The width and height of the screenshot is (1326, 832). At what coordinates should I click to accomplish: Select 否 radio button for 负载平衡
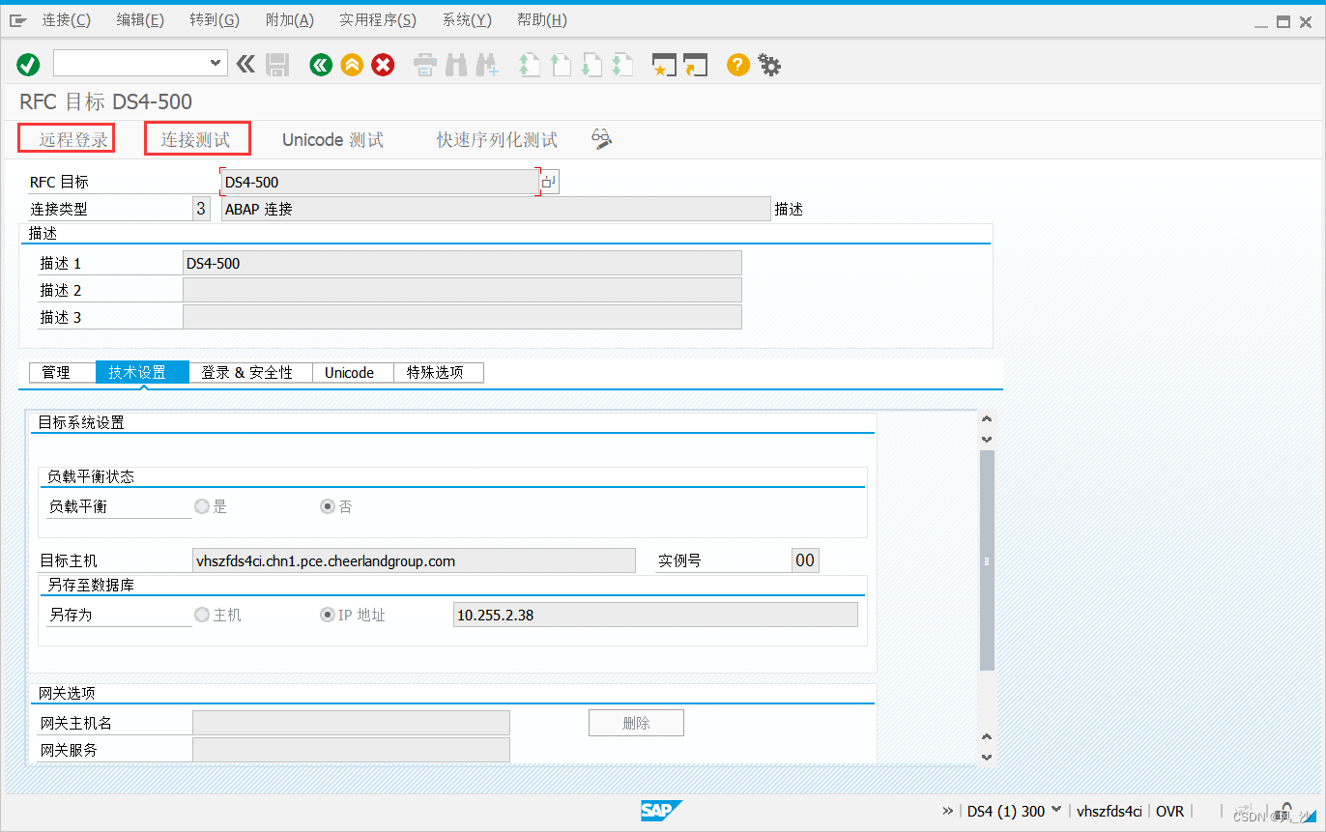(328, 506)
